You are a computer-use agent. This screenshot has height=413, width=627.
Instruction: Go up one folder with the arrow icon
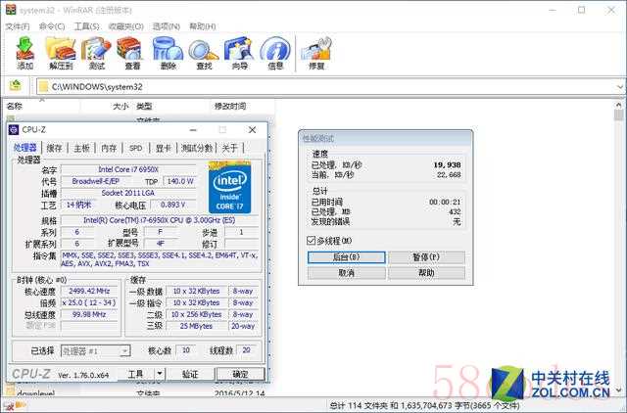[16, 86]
